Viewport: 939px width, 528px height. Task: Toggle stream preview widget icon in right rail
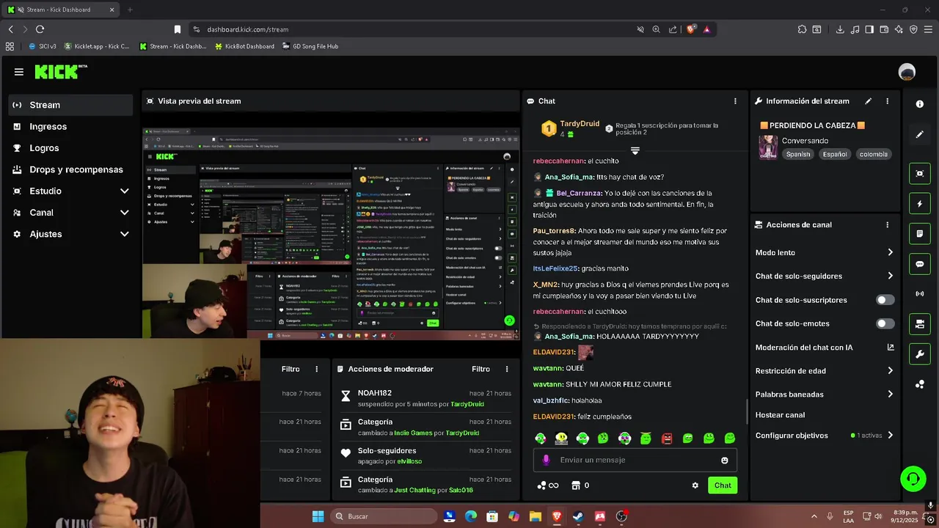[x=920, y=173]
